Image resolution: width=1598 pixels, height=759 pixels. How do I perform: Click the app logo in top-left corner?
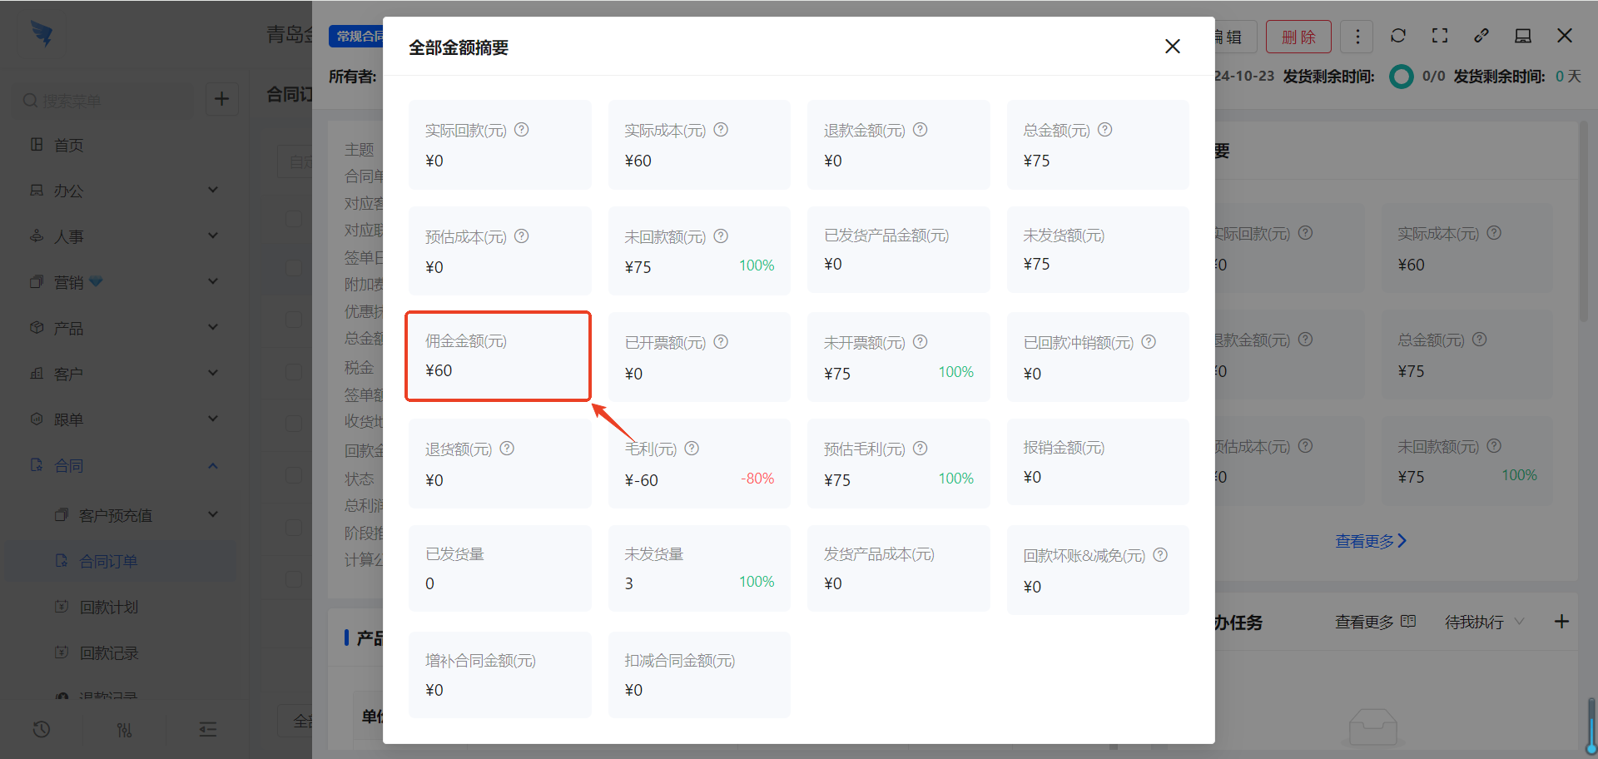42,33
